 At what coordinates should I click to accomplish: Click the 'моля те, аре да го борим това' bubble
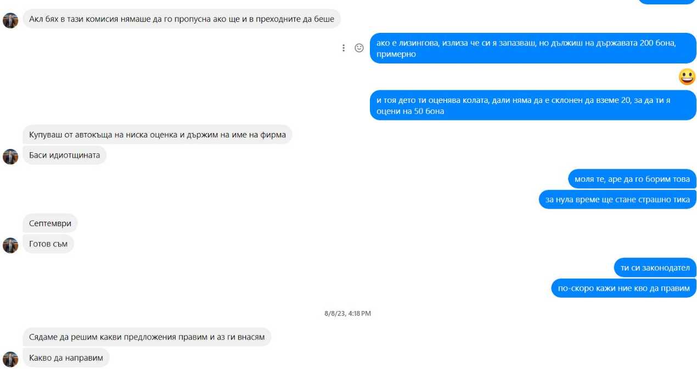click(x=632, y=179)
